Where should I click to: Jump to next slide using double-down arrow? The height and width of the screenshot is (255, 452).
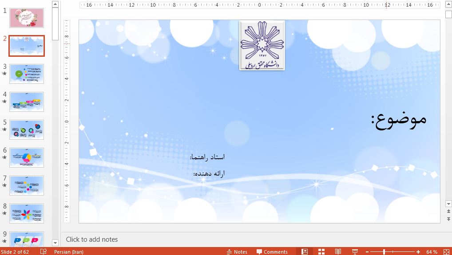pyautogui.click(x=448, y=219)
